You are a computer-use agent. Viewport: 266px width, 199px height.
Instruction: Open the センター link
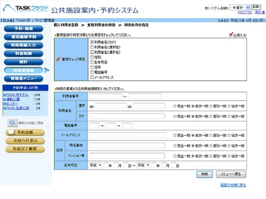pyautogui.click(x=12, y=104)
